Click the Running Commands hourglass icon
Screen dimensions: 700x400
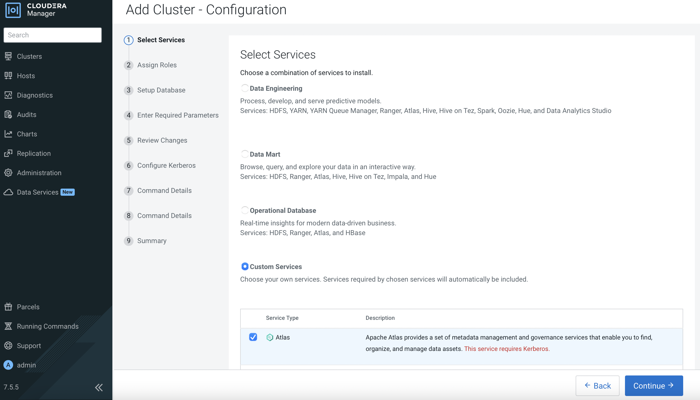8,326
